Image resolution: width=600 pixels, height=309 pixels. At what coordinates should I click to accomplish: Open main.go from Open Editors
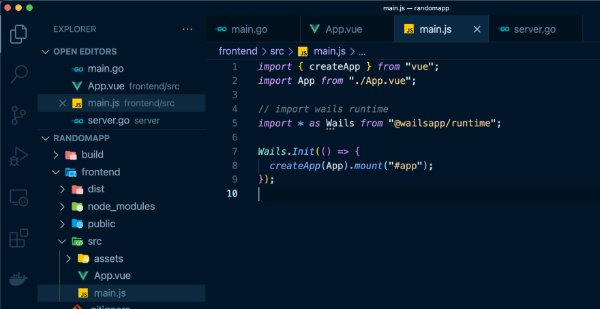(121, 69)
